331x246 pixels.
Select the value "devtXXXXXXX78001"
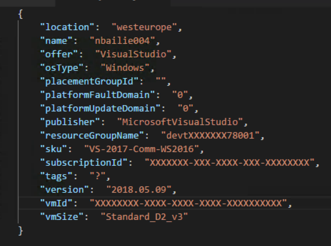[x=210, y=135]
